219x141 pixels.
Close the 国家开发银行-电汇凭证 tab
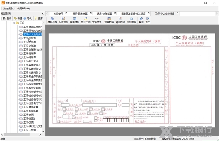click(149, 13)
